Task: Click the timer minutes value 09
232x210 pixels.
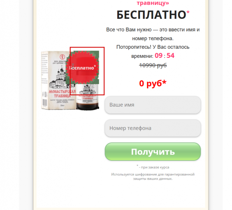Action: 159,56
